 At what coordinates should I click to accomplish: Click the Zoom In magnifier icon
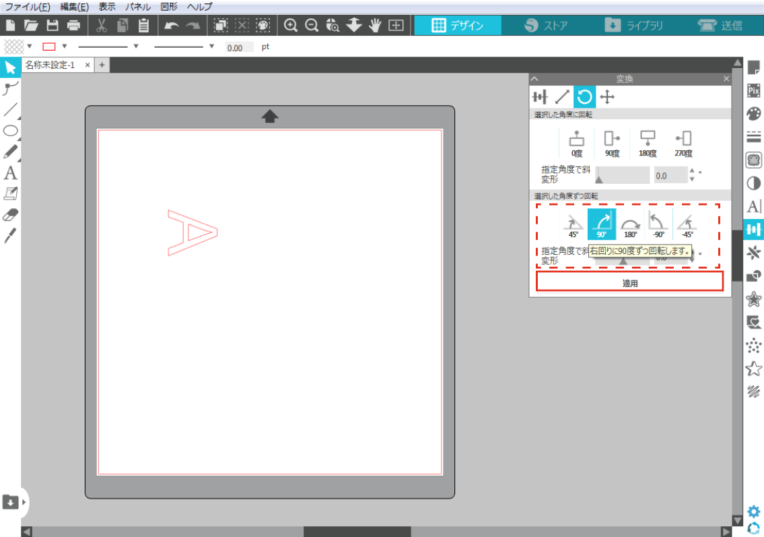tap(291, 26)
